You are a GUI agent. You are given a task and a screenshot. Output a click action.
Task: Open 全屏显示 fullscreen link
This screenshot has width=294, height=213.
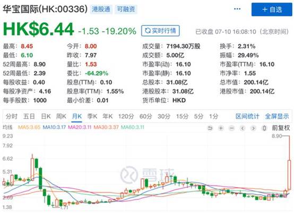tap(277, 116)
